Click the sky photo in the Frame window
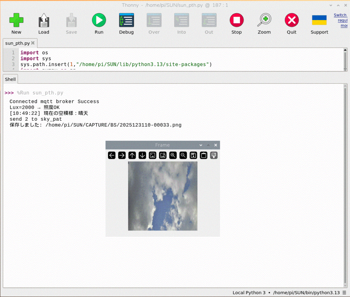The image size is (350, 297). click(163, 196)
